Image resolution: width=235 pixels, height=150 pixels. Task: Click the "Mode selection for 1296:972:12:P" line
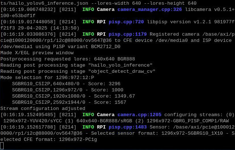tap(47, 78)
